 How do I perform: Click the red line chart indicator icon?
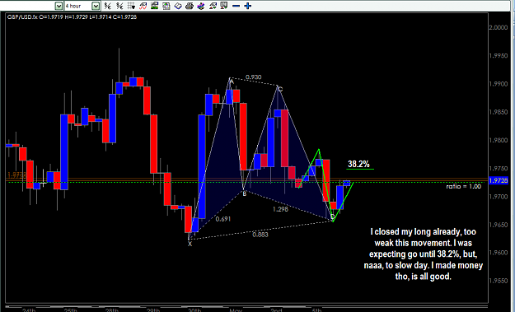click(x=143, y=6)
